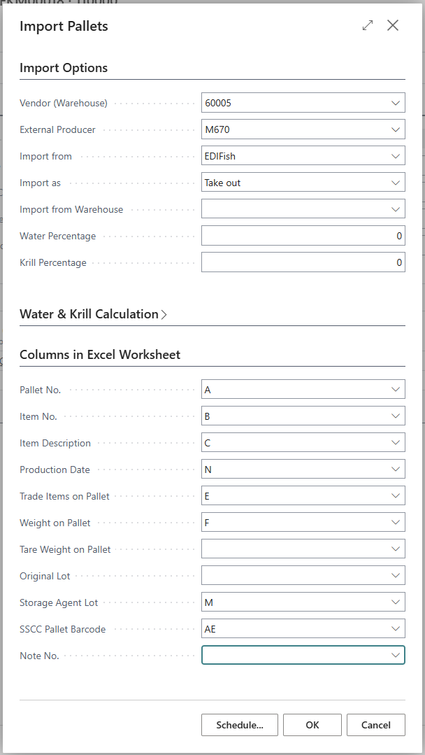Expand the dialog to full screen
The width and height of the screenshot is (425, 755).
click(x=368, y=26)
